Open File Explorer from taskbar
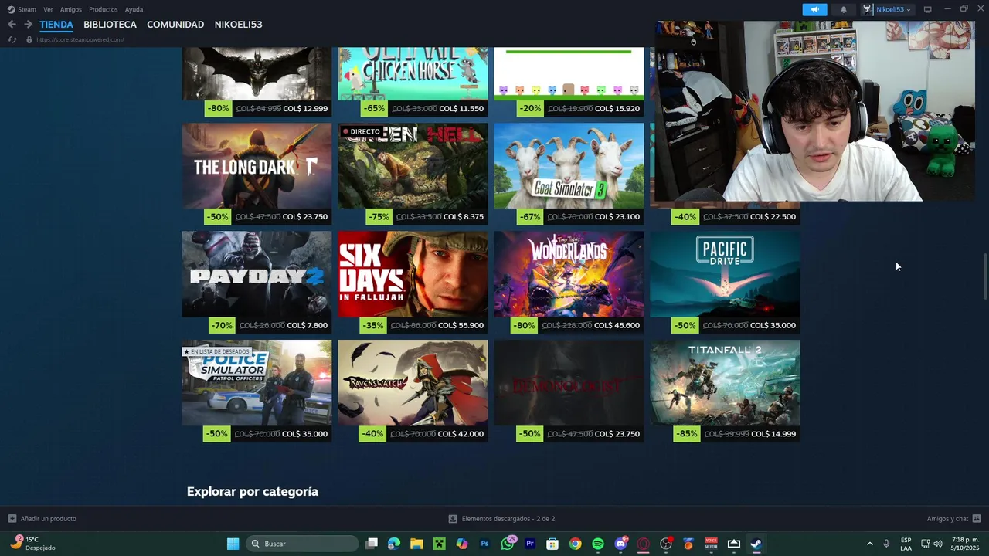 click(x=416, y=544)
